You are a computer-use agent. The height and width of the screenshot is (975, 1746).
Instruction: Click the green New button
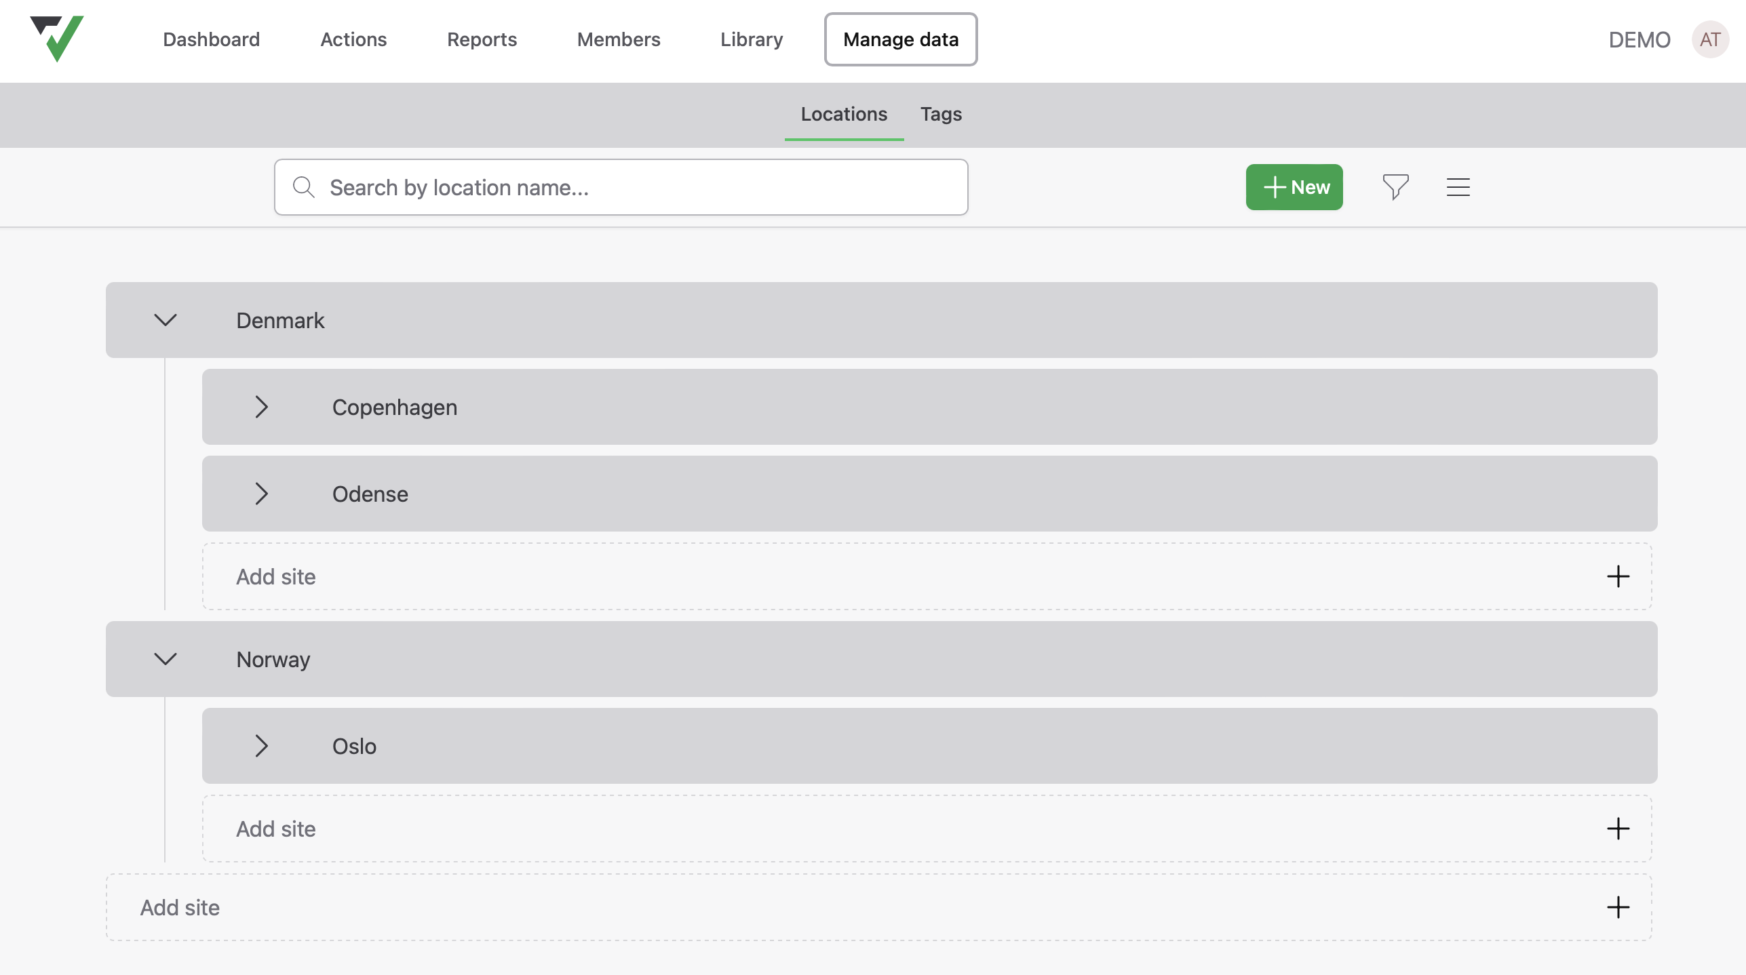1294,187
